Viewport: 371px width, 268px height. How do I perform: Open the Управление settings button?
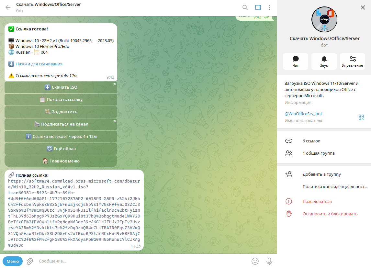(352, 61)
